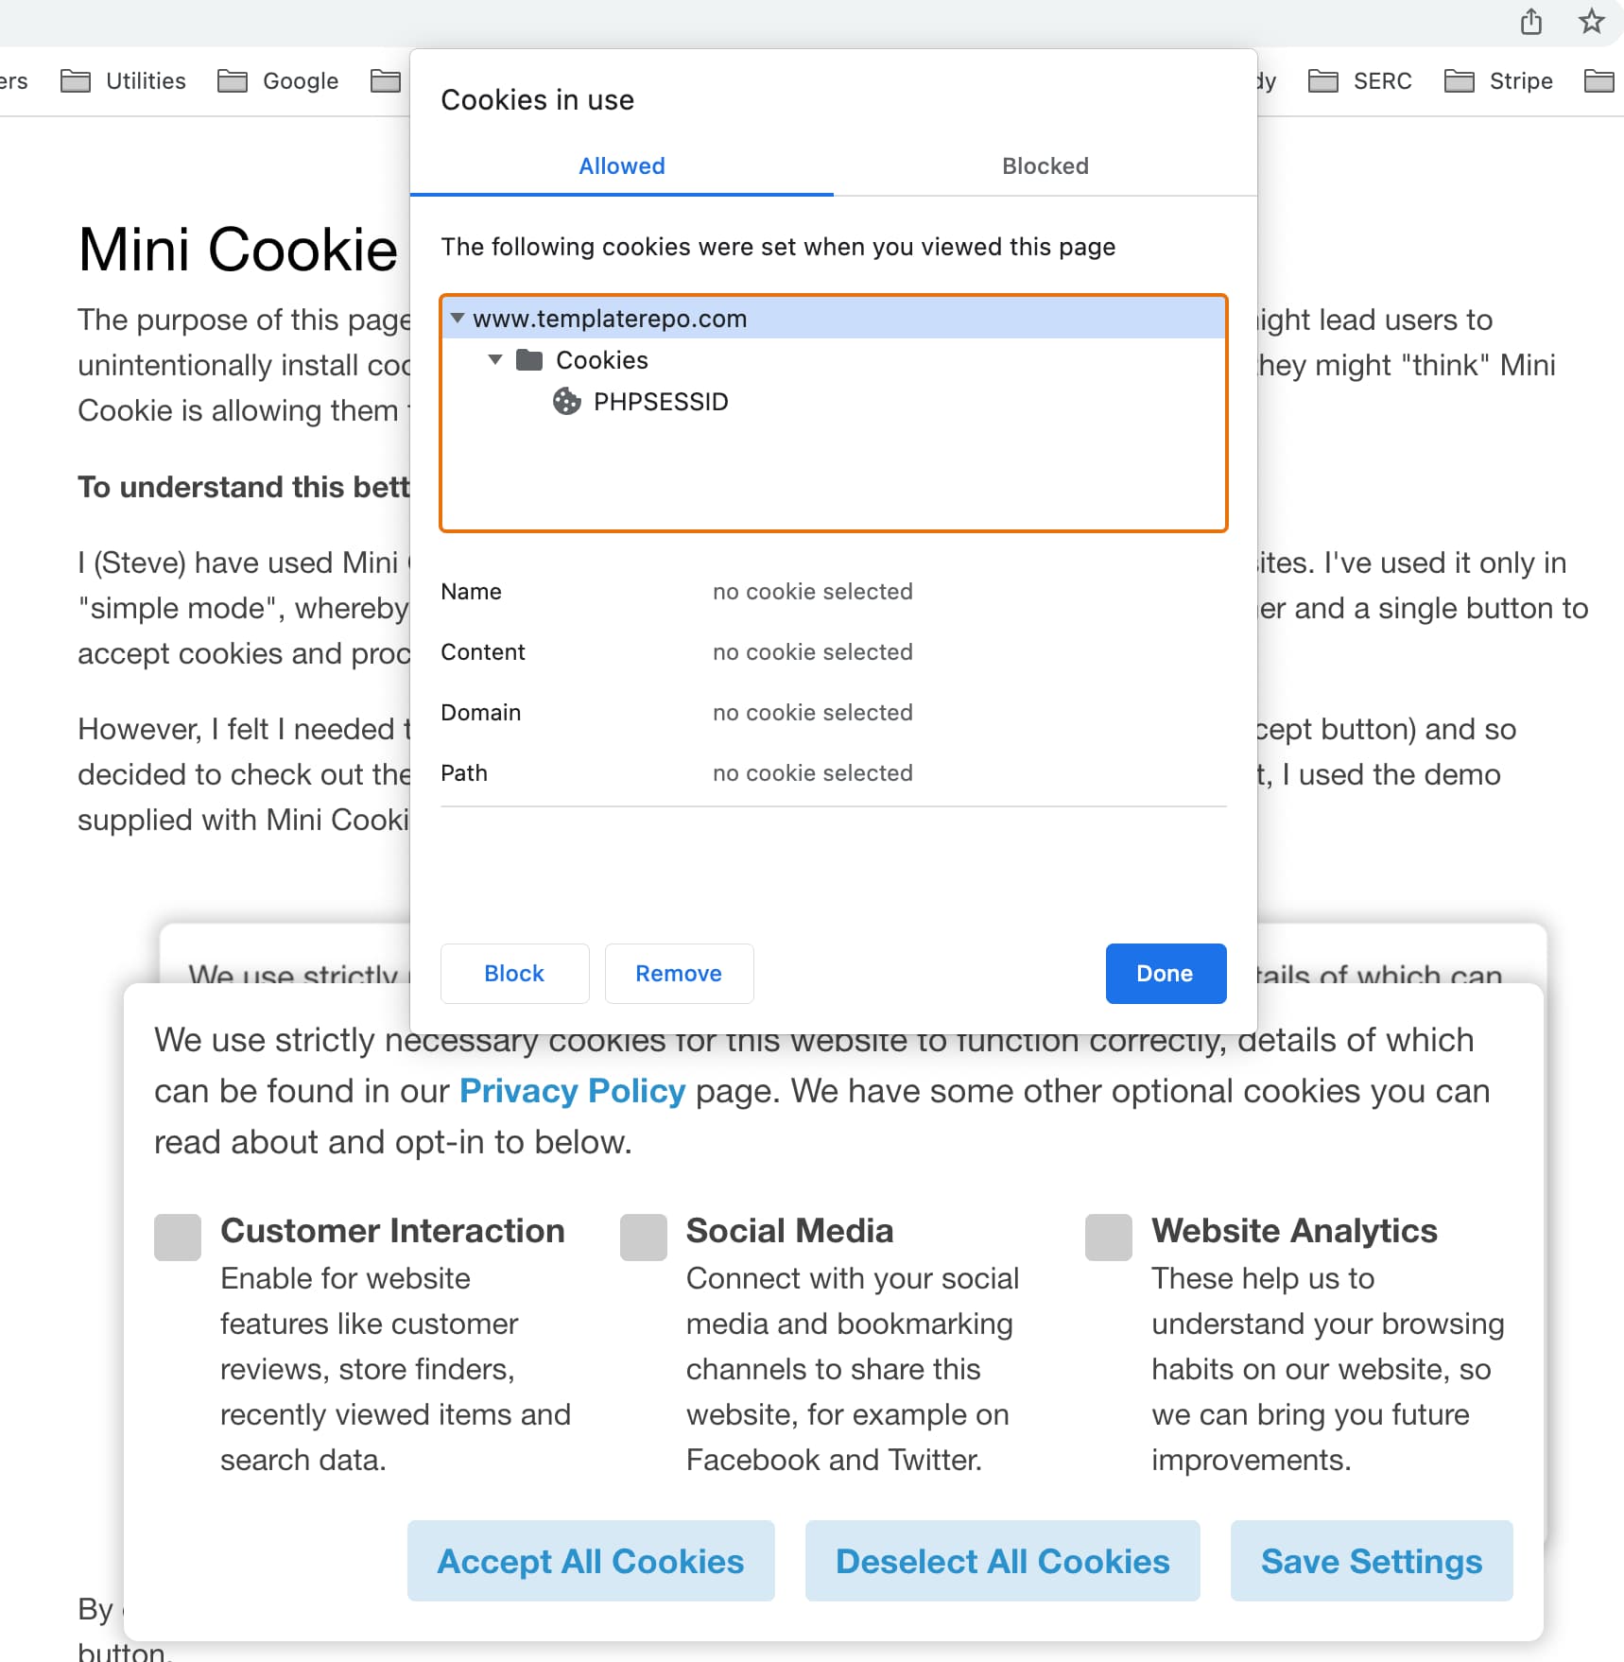Click the Block button
The height and width of the screenshot is (1662, 1624).
pyautogui.click(x=514, y=974)
